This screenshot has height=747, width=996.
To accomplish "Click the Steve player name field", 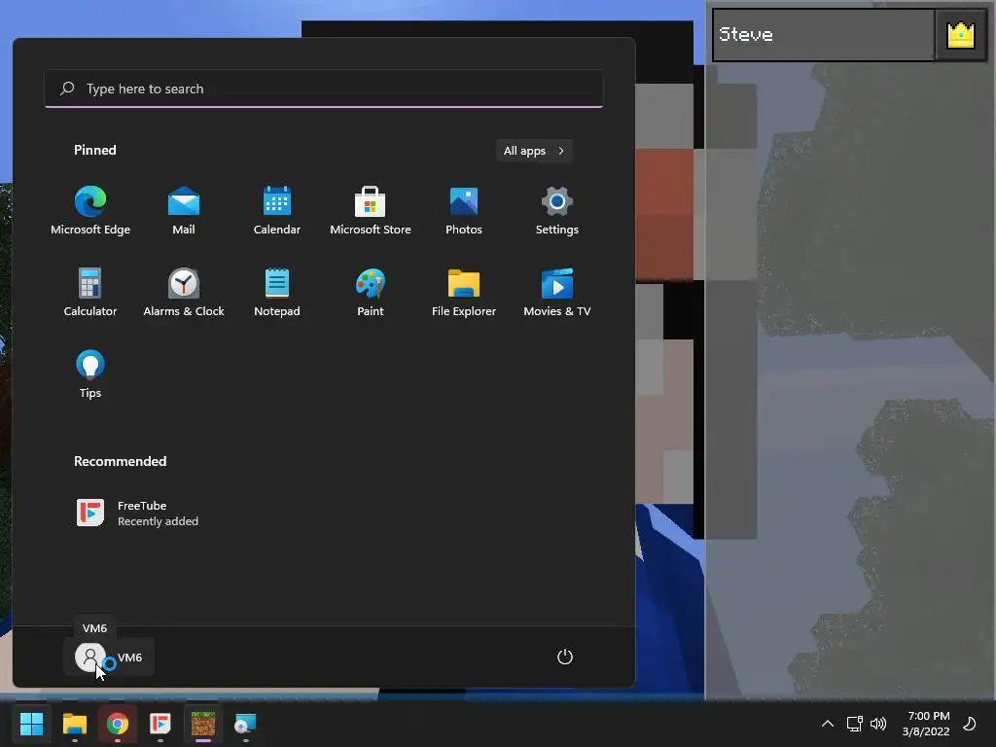I will coord(824,35).
